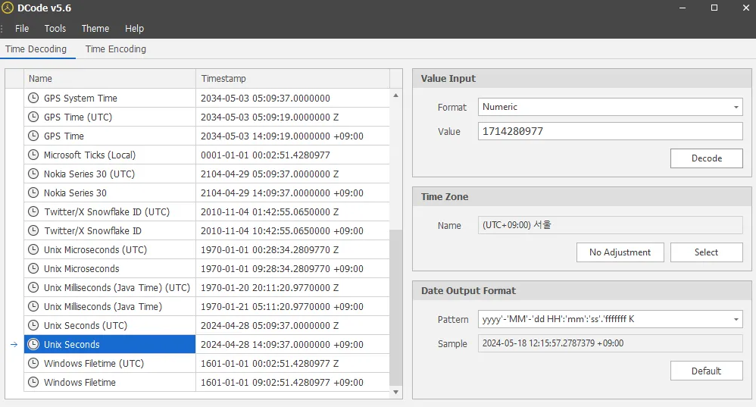The height and width of the screenshot is (407, 756).
Task: Click the clock icon beside Microsoft Ticks (Local)
Action: click(33, 155)
